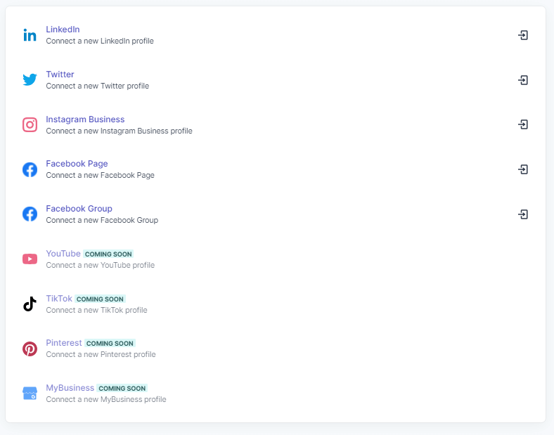Select the TikTok title link

coord(59,299)
